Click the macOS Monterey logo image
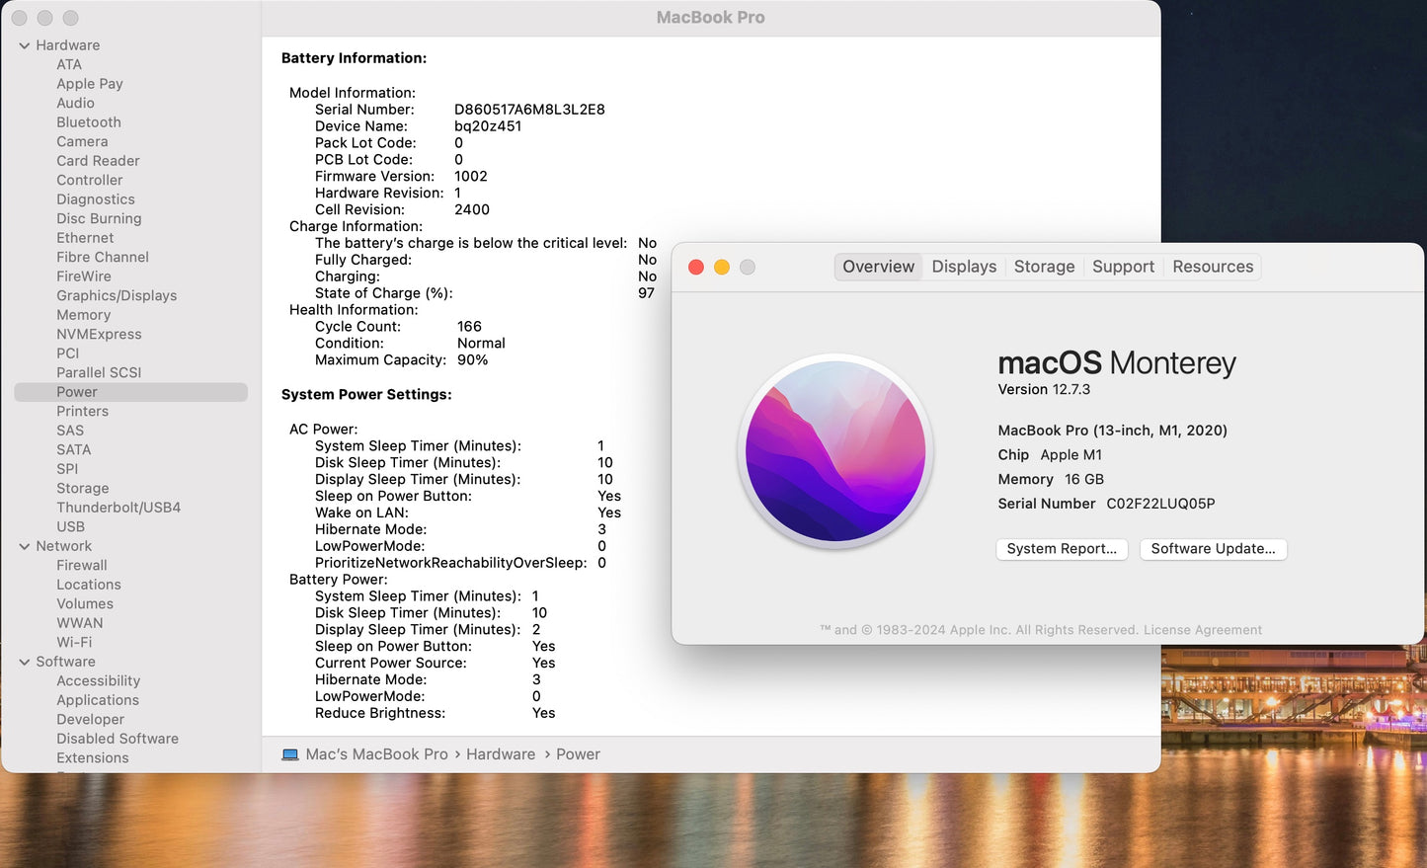The width and height of the screenshot is (1427, 868). tap(835, 451)
